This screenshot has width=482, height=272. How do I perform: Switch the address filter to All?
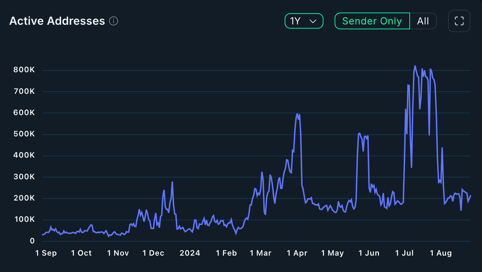point(423,21)
